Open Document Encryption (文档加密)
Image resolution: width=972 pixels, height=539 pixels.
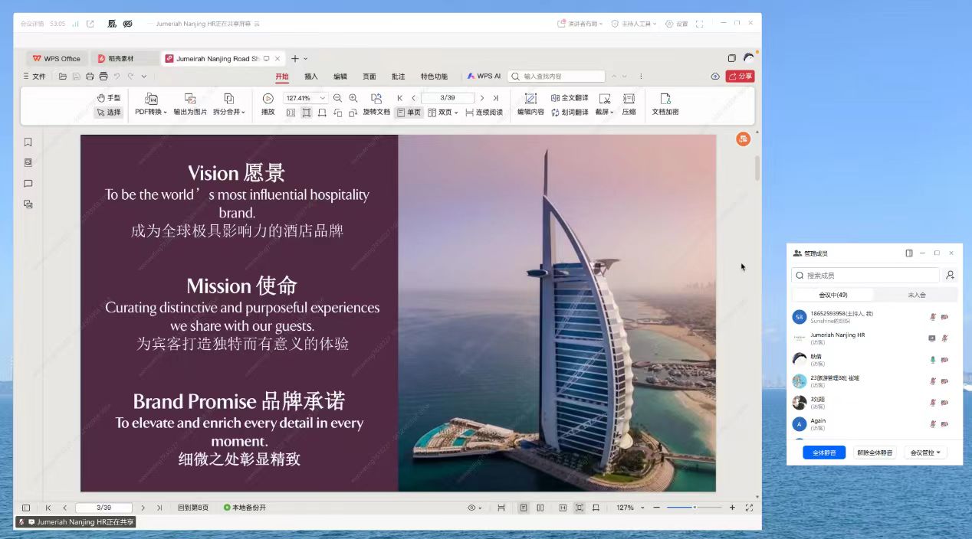click(665, 104)
